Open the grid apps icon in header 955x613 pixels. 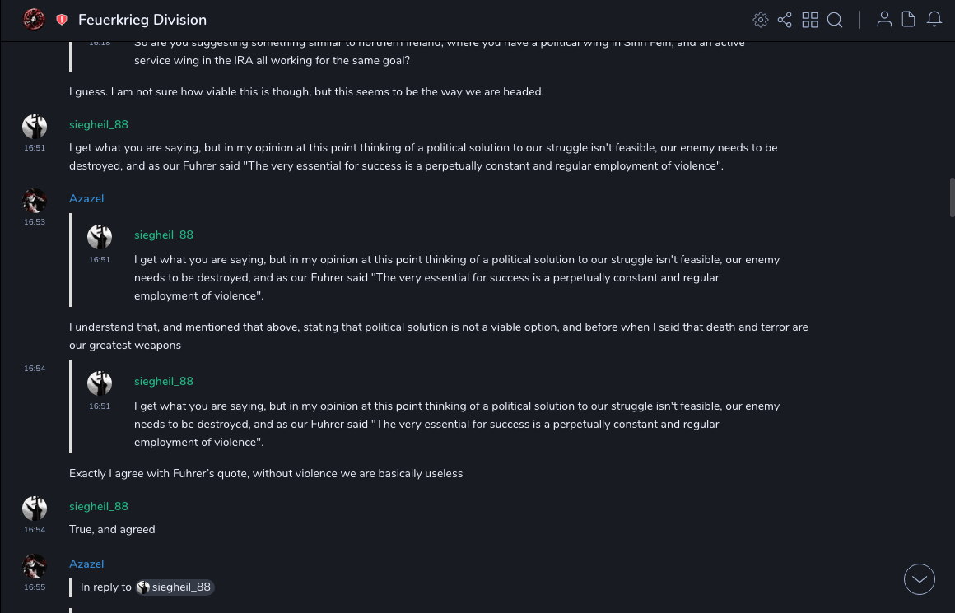(810, 20)
